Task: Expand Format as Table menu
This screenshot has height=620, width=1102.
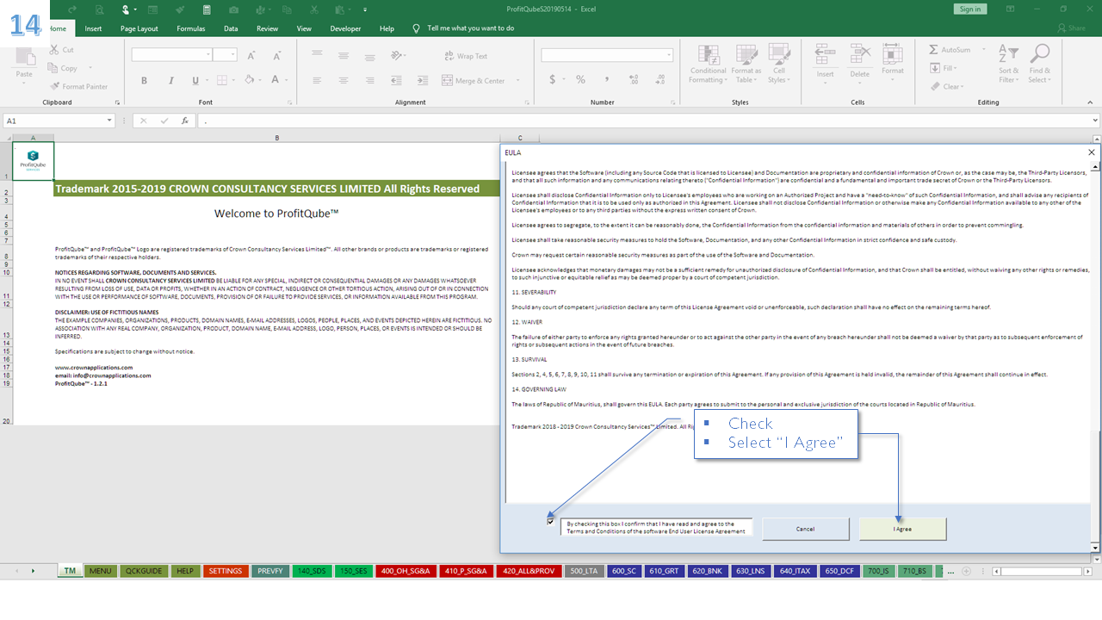Action: coord(746,65)
